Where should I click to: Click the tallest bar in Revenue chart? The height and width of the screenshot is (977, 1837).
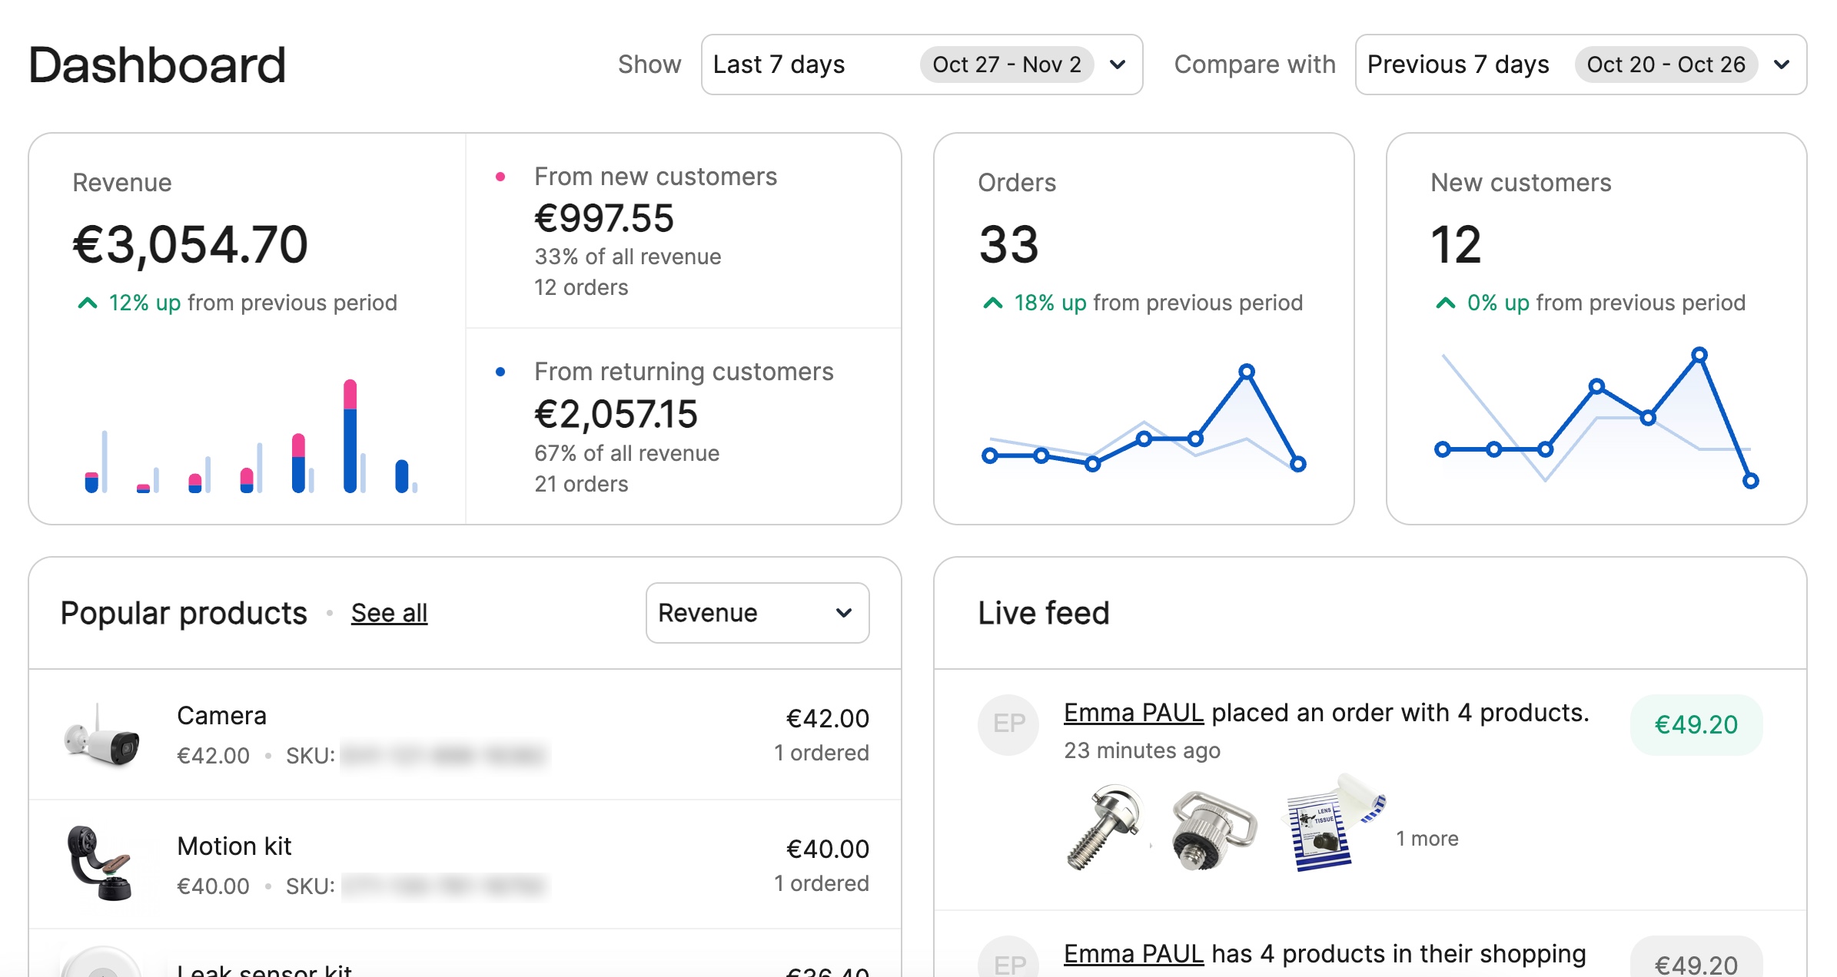pyautogui.click(x=350, y=436)
